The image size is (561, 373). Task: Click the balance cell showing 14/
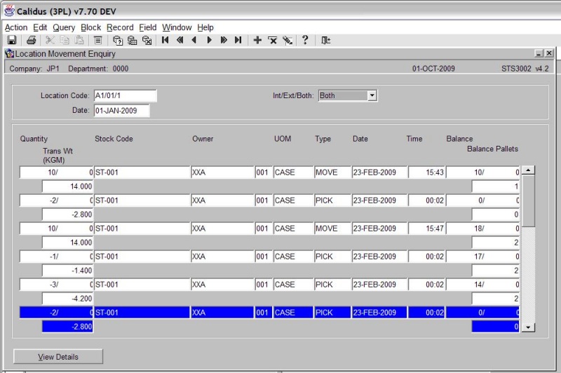pos(482,285)
